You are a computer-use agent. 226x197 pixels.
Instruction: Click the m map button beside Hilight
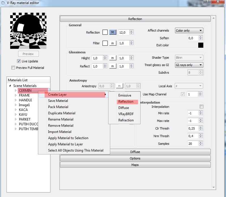tap(112, 58)
